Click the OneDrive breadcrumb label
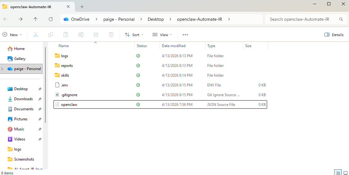The image size is (349, 175). (x=80, y=19)
